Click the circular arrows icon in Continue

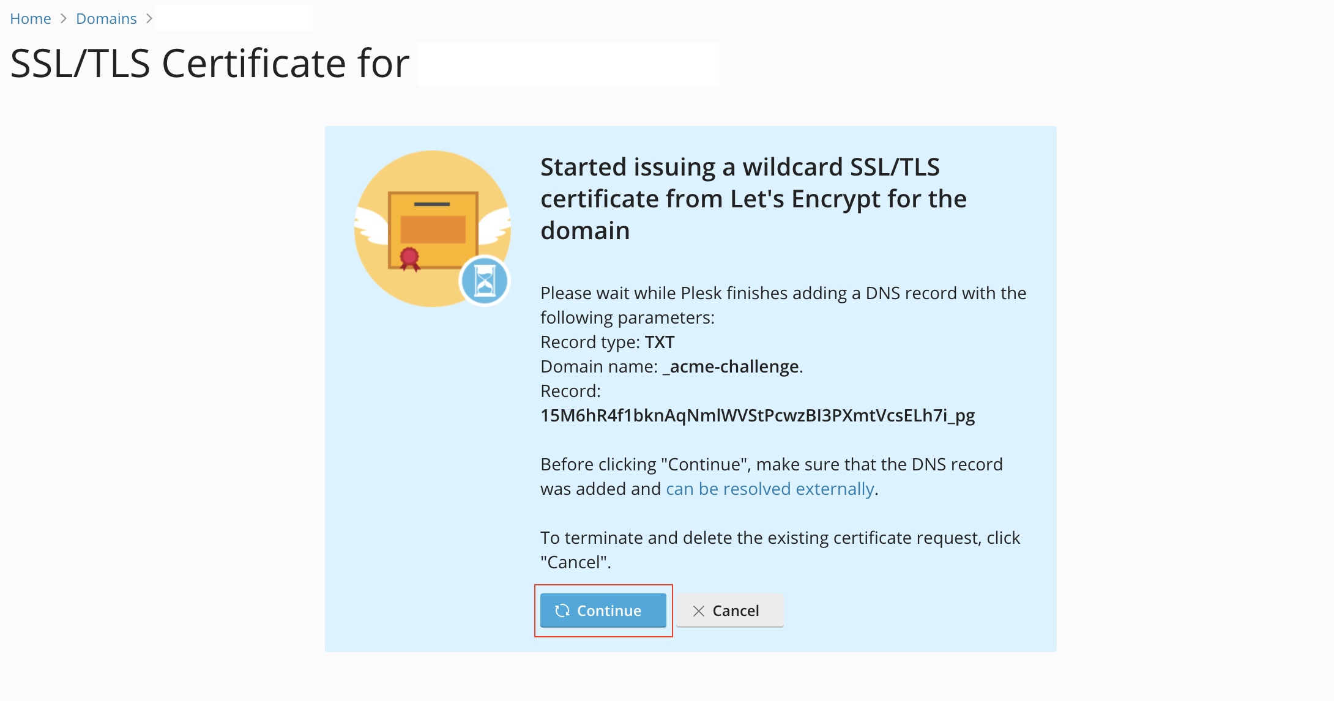click(x=562, y=610)
